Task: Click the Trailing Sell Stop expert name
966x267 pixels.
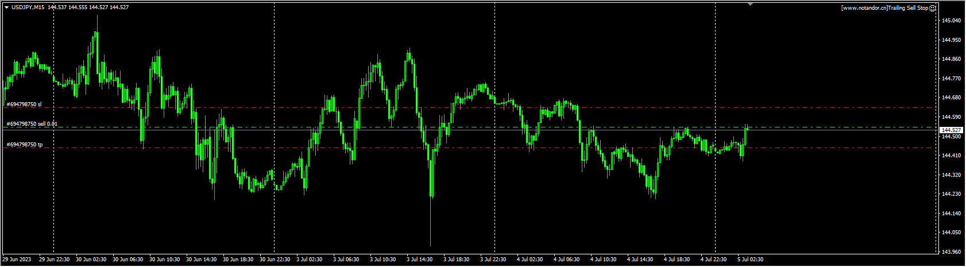Action: 908,8
